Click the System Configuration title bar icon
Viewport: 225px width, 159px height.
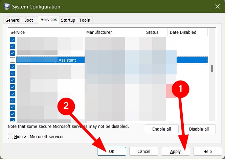[x=6, y=6]
